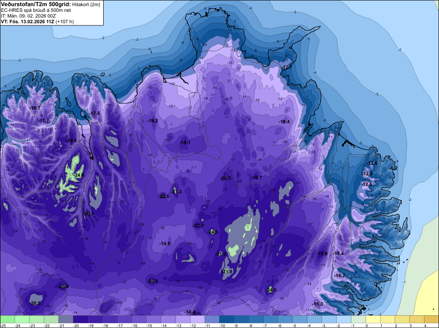
Task: Click the dark blue legend swatch at -10
Action: coord(227,320)
